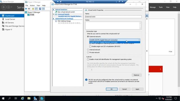The width and height of the screenshot is (180, 101).
Task: Click the red alert tile showing 1
Action: pos(156,69)
